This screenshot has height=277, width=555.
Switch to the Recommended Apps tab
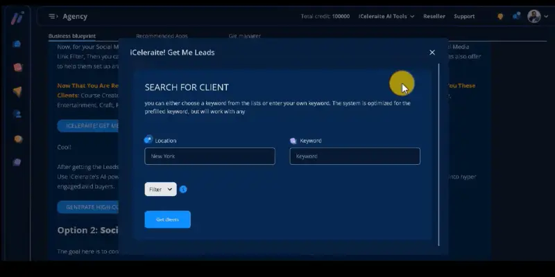(x=162, y=36)
